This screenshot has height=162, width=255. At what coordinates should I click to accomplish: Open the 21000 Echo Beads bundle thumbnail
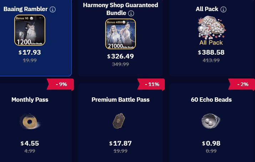[x=121, y=34]
